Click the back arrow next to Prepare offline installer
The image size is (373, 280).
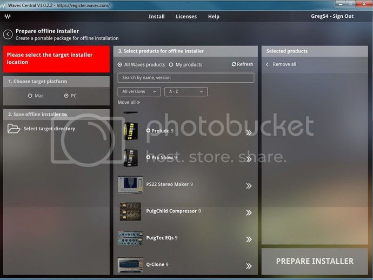[x=8, y=35]
